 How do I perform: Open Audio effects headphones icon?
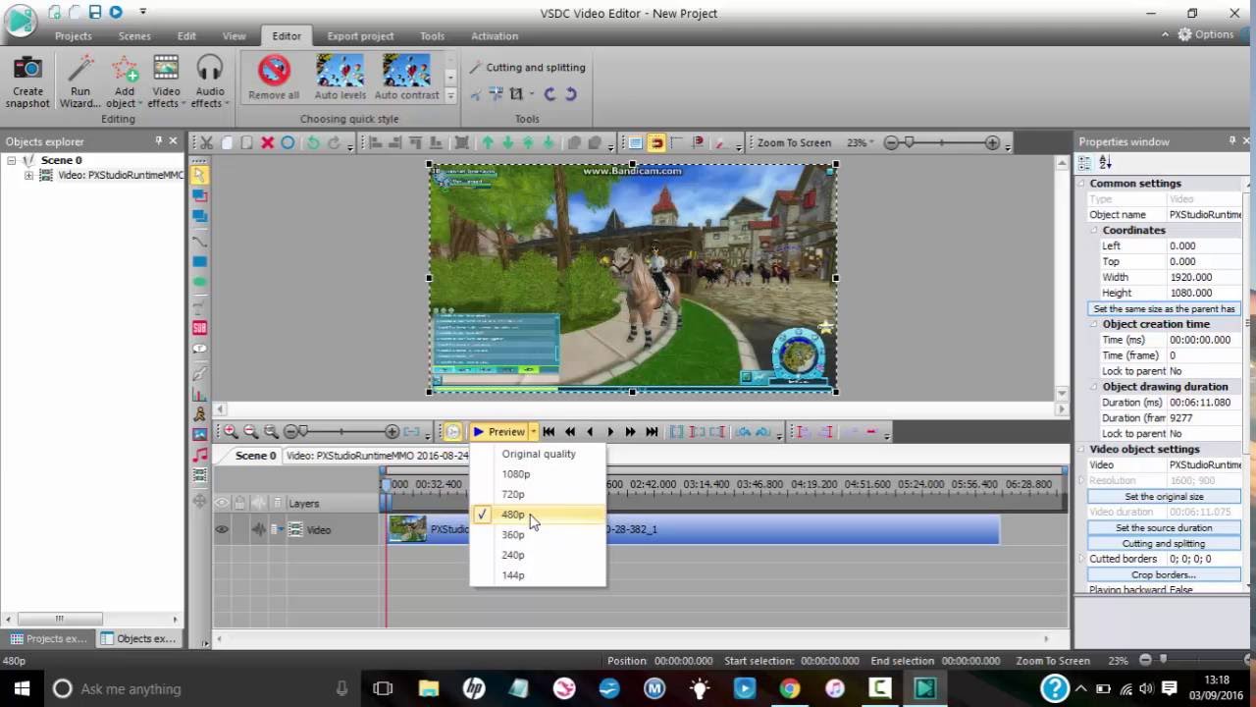pos(210,71)
